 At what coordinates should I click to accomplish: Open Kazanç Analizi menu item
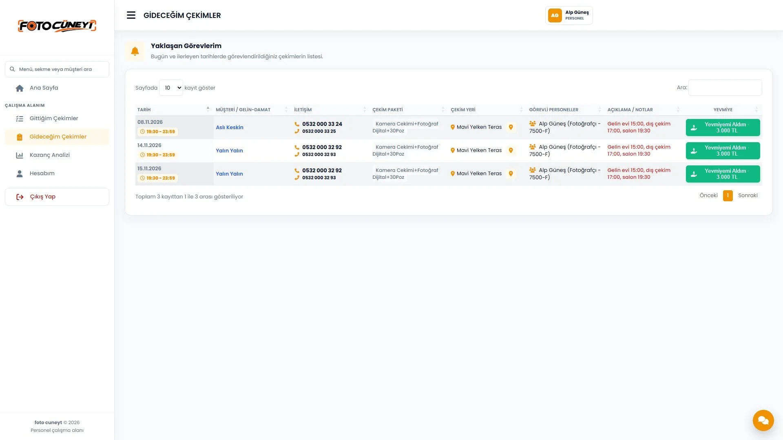click(x=57, y=155)
